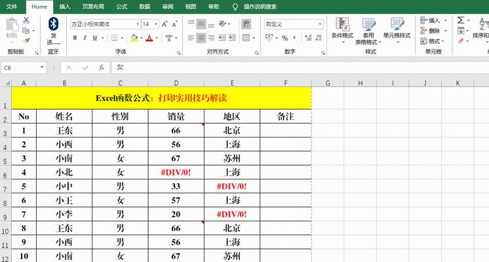Open the font name dropdown (方正小标宋简体)
Image resolution: width=489 pixels, height=262 pixels.
coord(138,24)
